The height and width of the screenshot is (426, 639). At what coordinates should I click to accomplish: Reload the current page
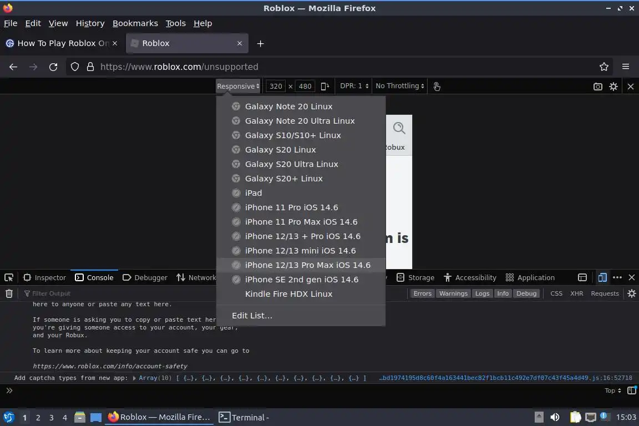click(53, 67)
